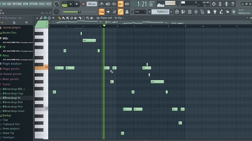Screen dimensions: 252x141
Task: Click the master pitch knob
Action: coord(56,11)
